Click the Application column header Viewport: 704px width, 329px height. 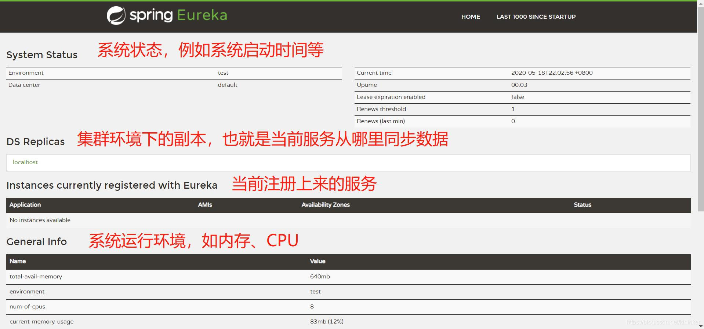coord(25,205)
